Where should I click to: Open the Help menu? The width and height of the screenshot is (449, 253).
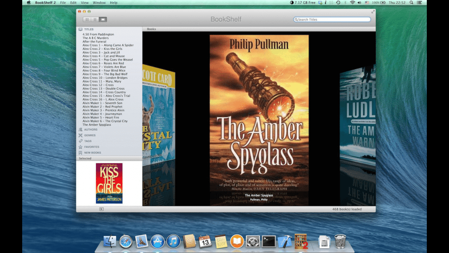(x=114, y=3)
